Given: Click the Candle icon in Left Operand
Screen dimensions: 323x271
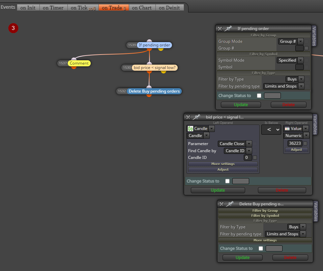Looking at the screenshot, I should tap(190, 129).
